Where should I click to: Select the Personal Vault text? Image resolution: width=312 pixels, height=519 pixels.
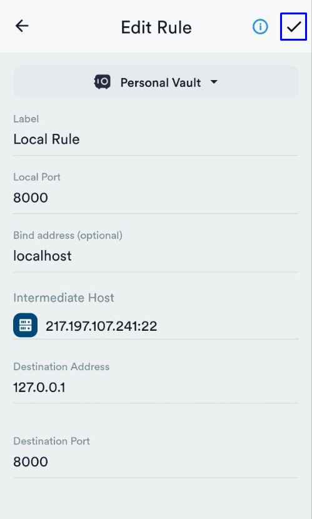tap(161, 83)
